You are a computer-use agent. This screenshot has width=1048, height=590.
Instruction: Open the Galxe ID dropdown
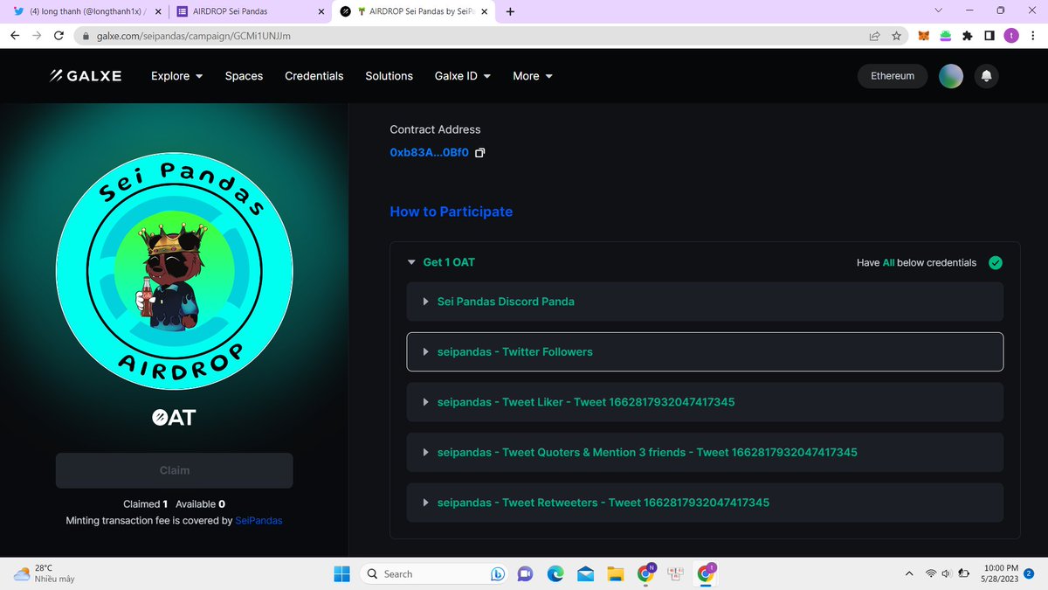click(463, 76)
